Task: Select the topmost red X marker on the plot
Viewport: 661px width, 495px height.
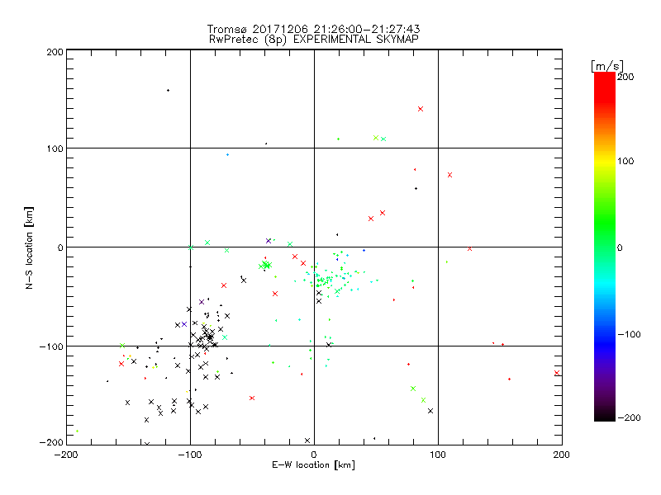Action: point(421,109)
